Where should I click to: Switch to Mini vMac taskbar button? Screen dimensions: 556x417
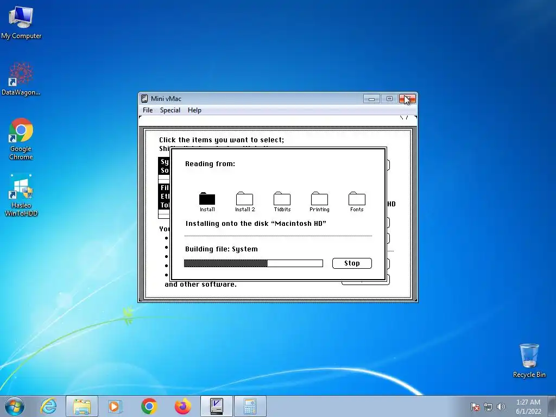click(216, 406)
